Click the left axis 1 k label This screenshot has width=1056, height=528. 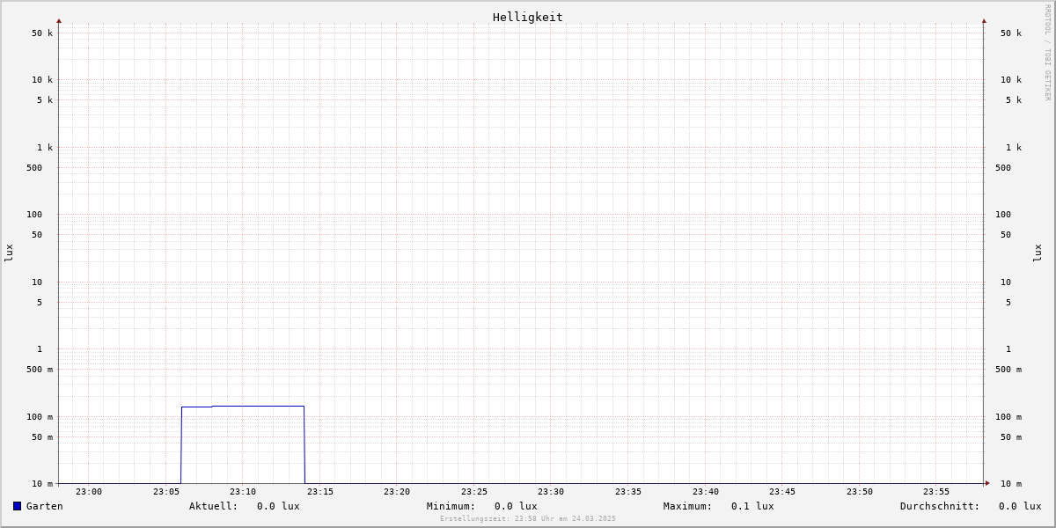[45, 148]
